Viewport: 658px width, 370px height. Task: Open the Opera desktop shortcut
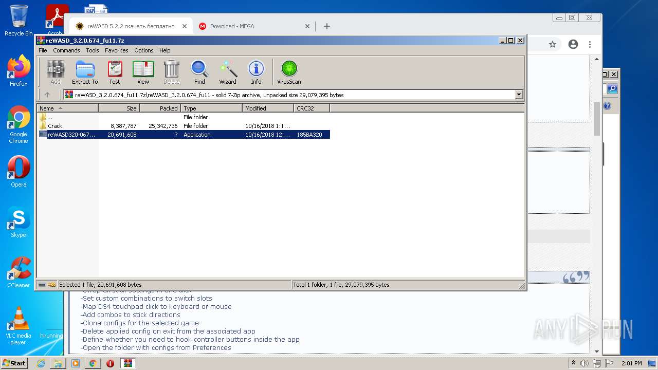pyautogui.click(x=19, y=172)
